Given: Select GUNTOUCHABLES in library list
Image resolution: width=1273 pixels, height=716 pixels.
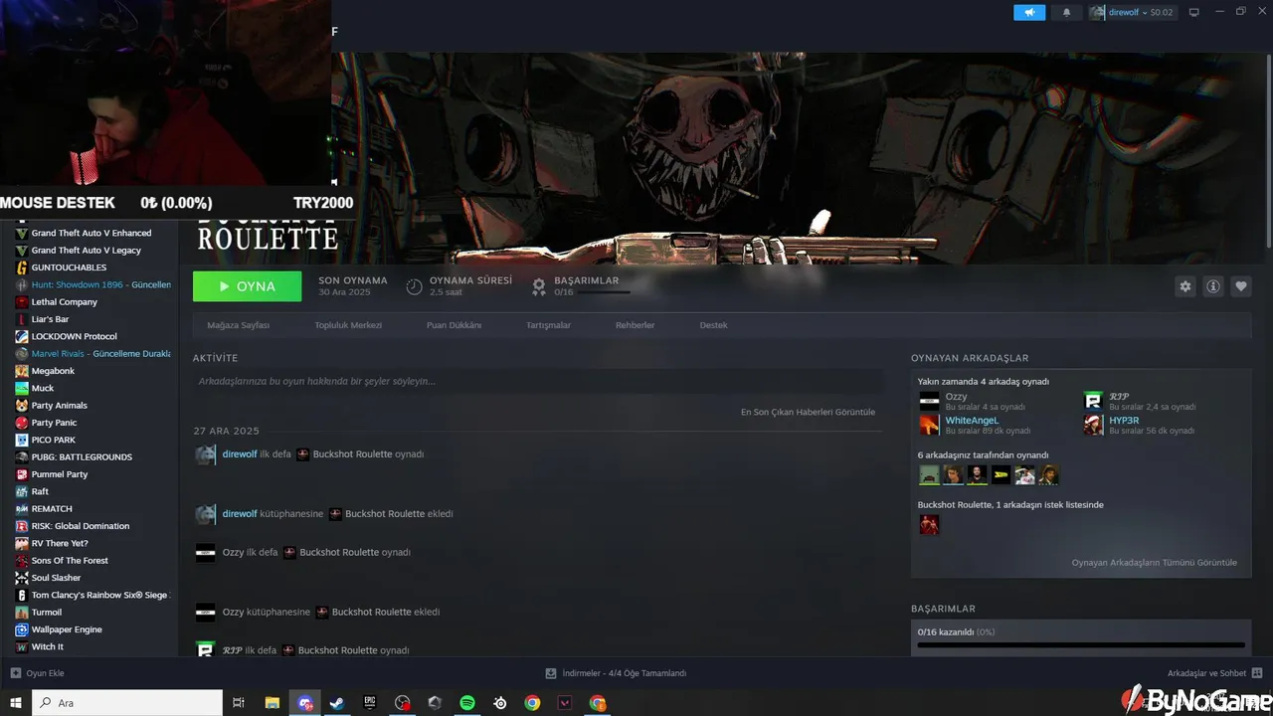Looking at the screenshot, I should tap(69, 268).
